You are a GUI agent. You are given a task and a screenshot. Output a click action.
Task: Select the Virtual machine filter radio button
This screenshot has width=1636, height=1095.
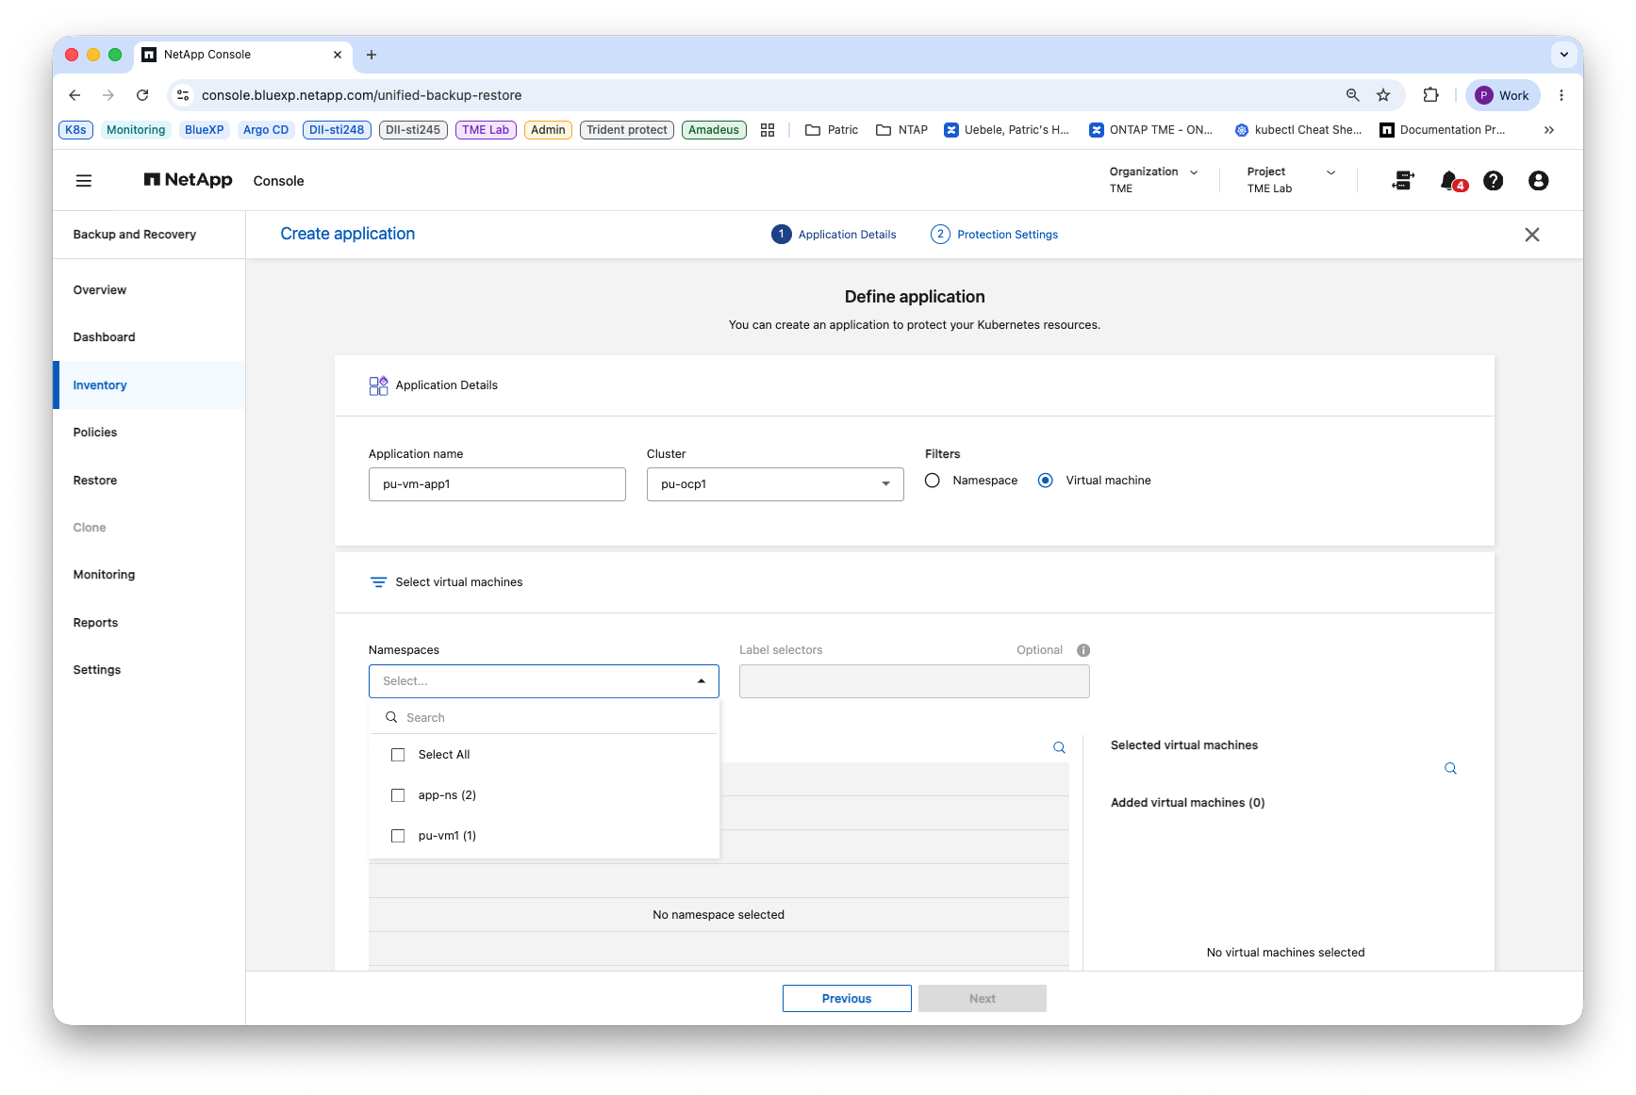(1046, 481)
